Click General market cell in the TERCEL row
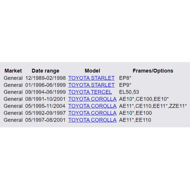The width and height of the screenshot is (190, 190). 13,92
